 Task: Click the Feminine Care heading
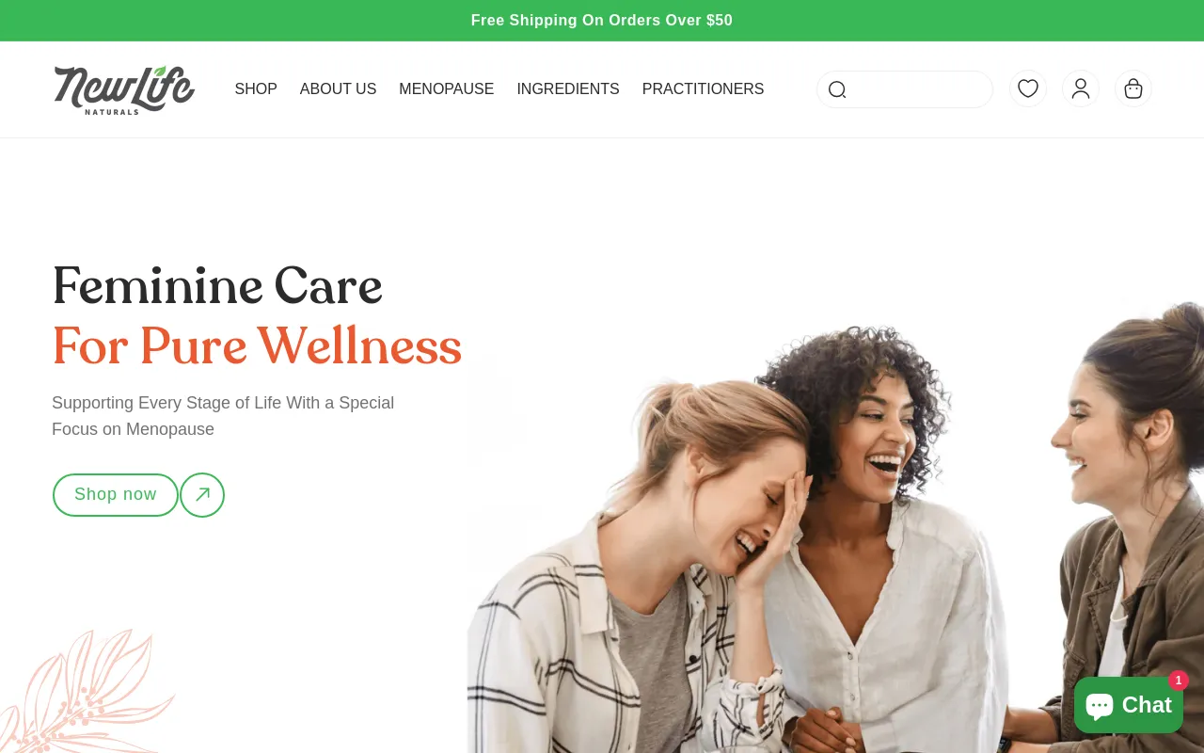[x=217, y=287]
